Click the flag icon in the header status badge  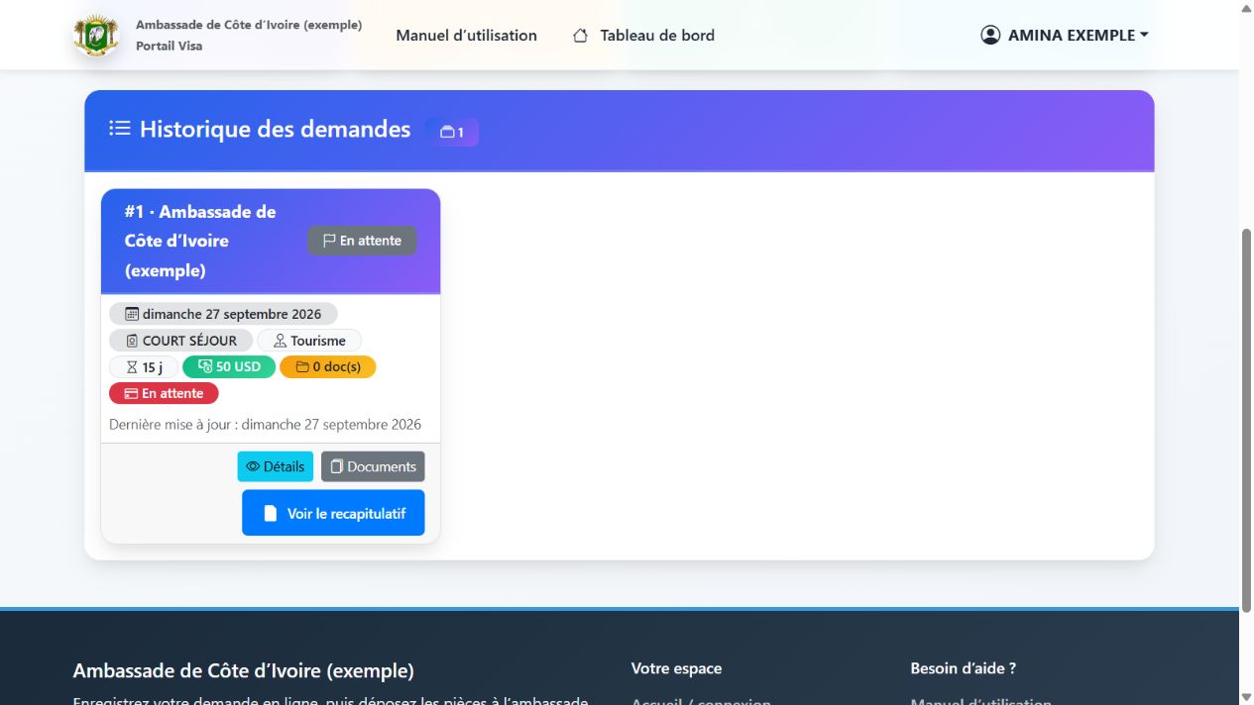point(329,241)
